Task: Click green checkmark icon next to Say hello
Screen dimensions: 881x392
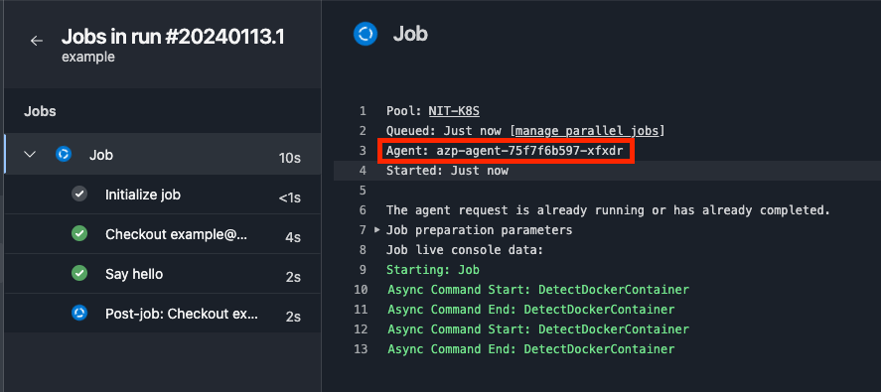Action: [79, 274]
